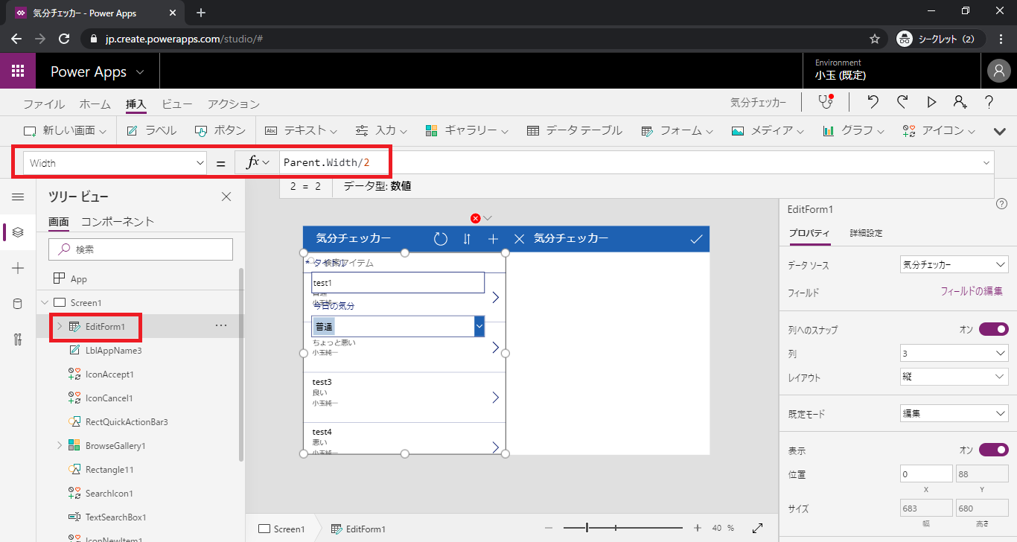Open the user account avatar

[998, 71]
